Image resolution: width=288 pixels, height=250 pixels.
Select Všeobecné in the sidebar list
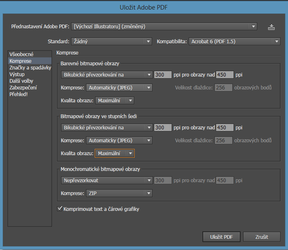tap(21, 54)
